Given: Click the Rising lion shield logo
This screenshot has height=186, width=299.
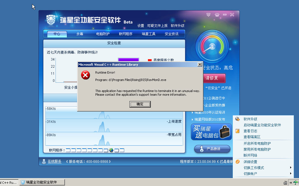Looking at the screenshot, I should [51, 20].
